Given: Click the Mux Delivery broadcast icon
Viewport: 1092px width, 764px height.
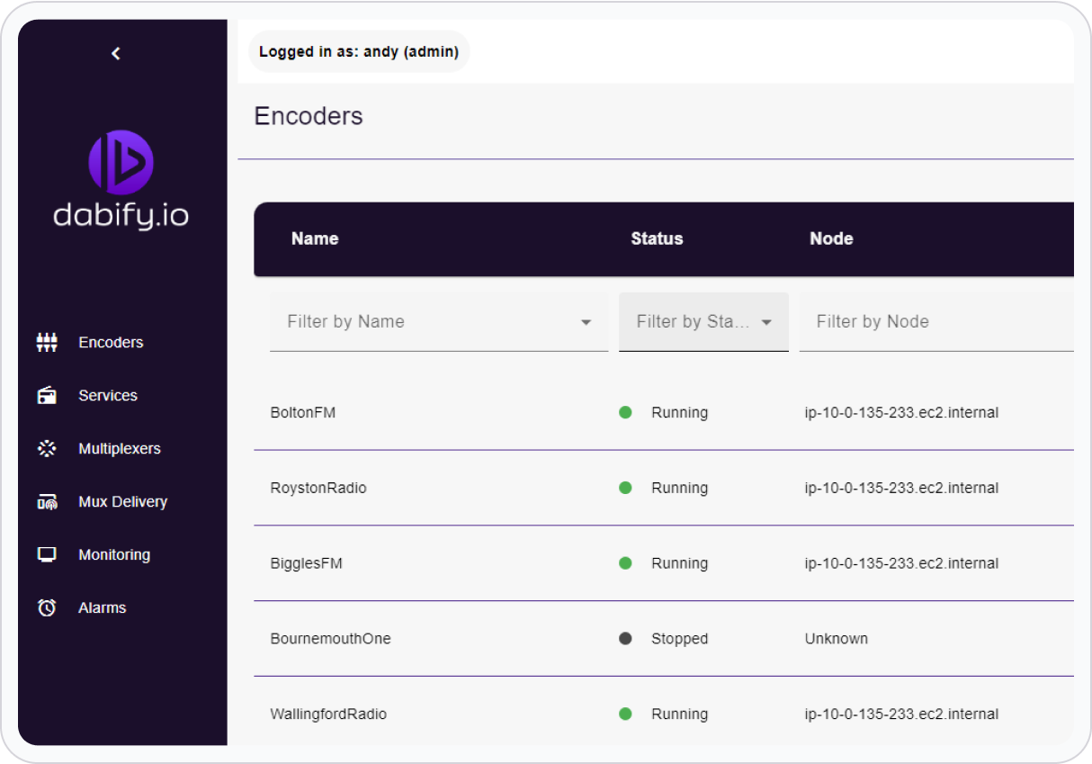Looking at the screenshot, I should [x=47, y=502].
